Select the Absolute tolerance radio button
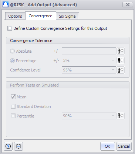The height and width of the screenshot is (154, 135). click(12, 51)
